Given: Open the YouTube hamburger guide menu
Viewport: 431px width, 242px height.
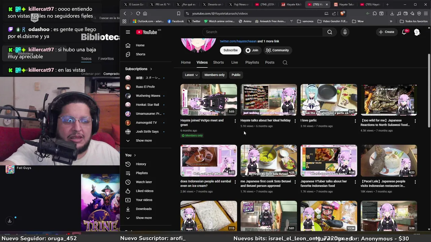Looking at the screenshot, I should pyautogui.click(x=128, y=32).
